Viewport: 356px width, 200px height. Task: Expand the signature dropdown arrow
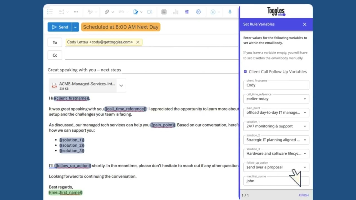point(141,12)
